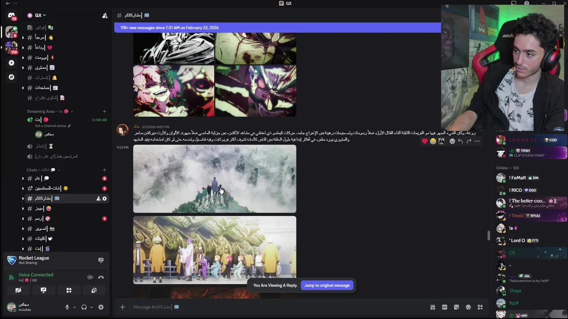Viewport: 568px width, 319px height.
Task: Open edit channel gear on مشاركاتكم
Action: tap(105, 198)
